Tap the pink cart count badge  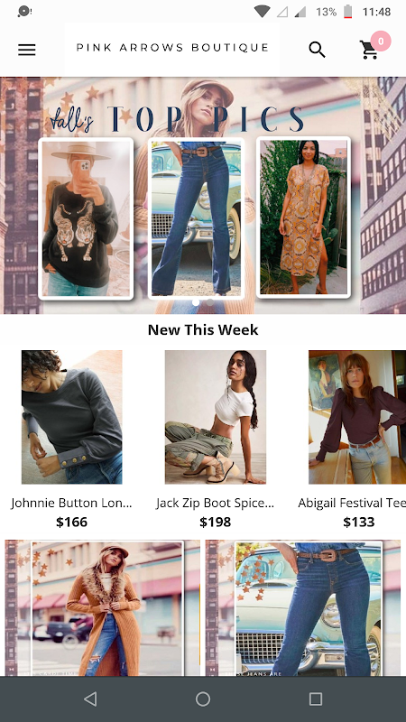(381, 42)
